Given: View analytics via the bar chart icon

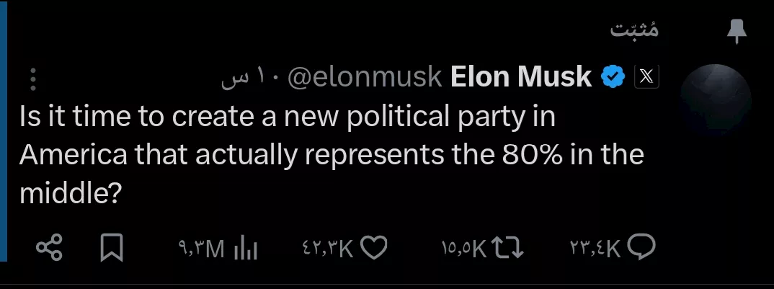Looking at the screenshot, I should pyautogui.click(x=246, y=249).
